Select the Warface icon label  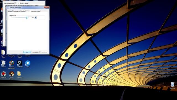pyautogui.click(x=28, y=56)
